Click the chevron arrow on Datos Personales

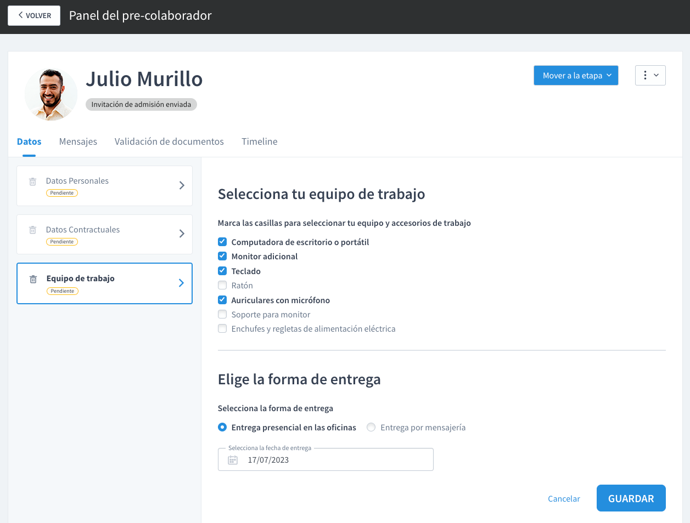point(182,185)
